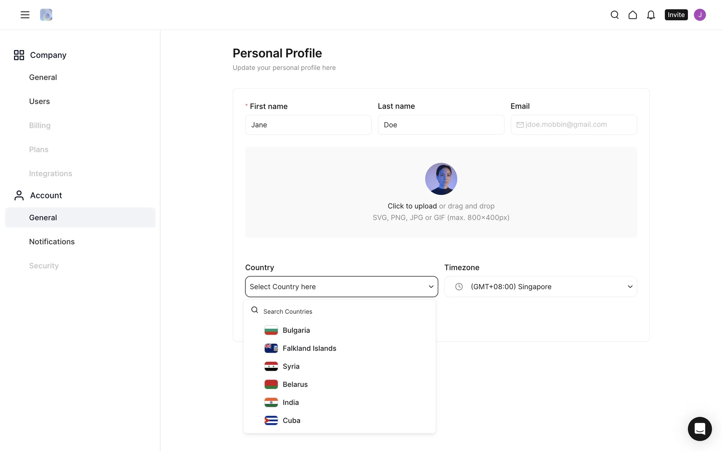The width and height of the screenshot is (722, 451).
Task: Go to Notifications settings
Action: click(x=52, y=242)
